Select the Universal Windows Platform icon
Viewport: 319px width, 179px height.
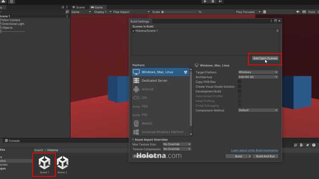point(136,132)
